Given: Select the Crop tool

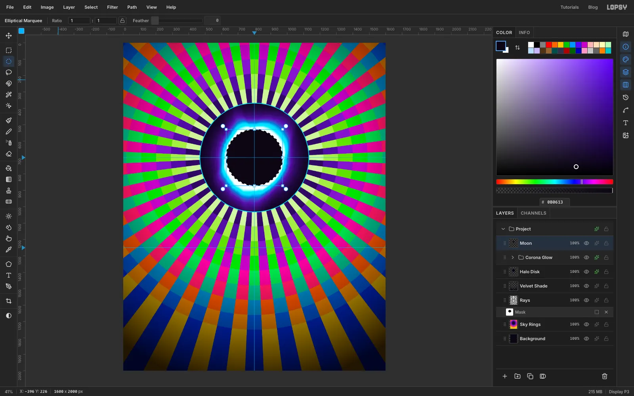Looking at the screenshot, I should coord(9,301).
